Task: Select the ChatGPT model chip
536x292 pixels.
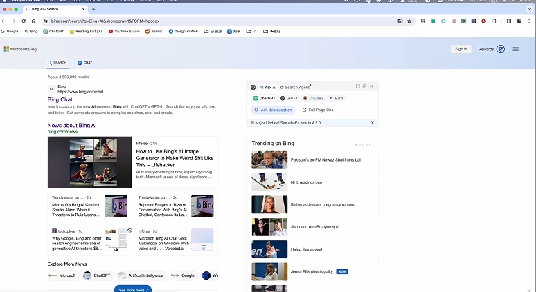Action: [264, 98]
